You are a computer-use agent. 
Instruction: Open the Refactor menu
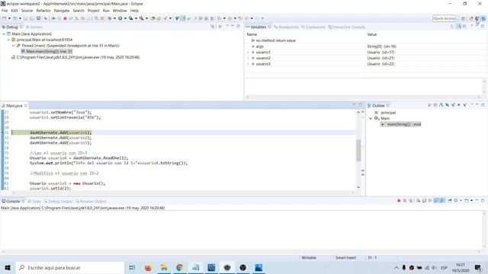click(x=43, y=11)
